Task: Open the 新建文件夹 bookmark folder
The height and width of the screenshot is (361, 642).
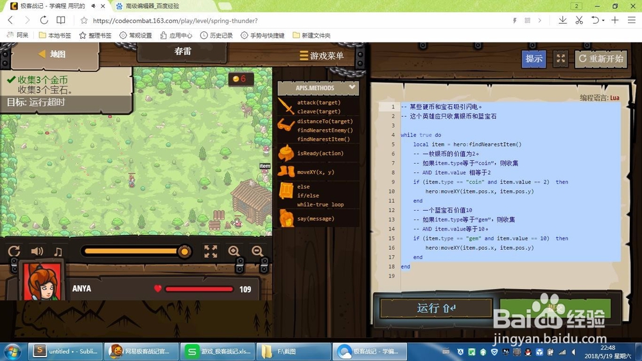Action: (x=311, y=35)
